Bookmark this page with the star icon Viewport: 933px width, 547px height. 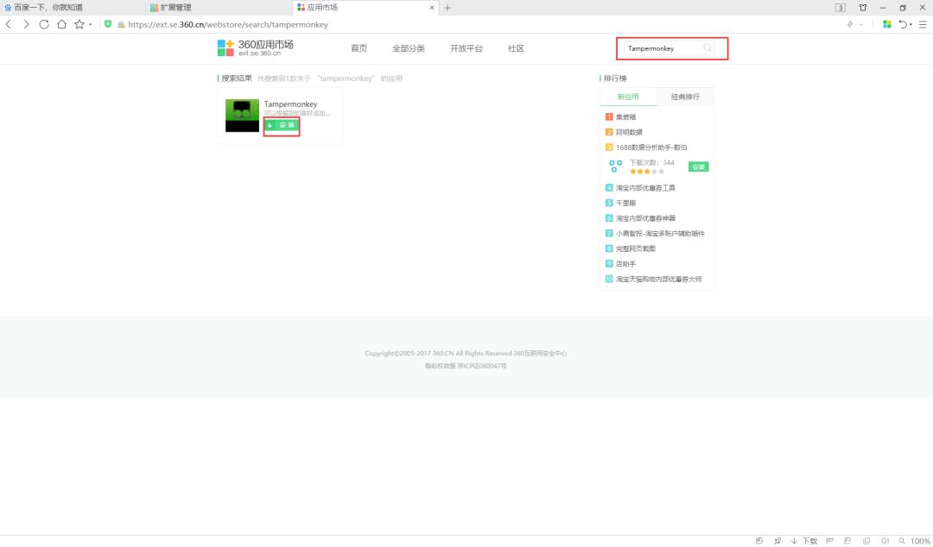click(79, 24)
